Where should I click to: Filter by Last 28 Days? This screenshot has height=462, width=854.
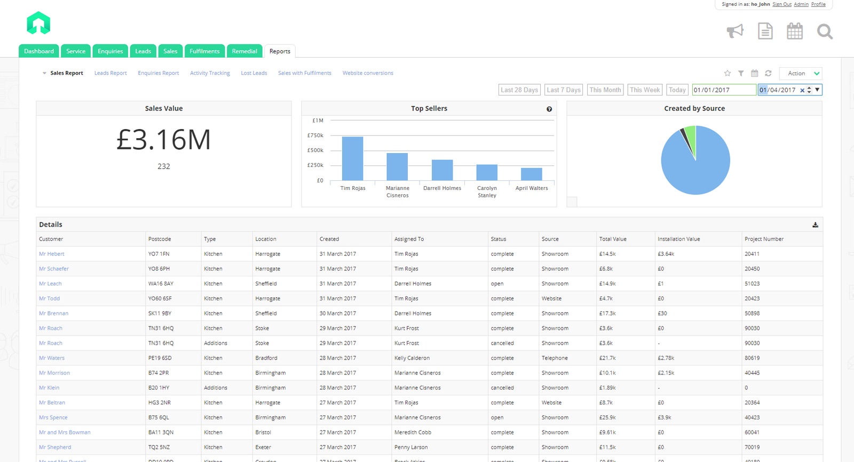coord(519,90)
